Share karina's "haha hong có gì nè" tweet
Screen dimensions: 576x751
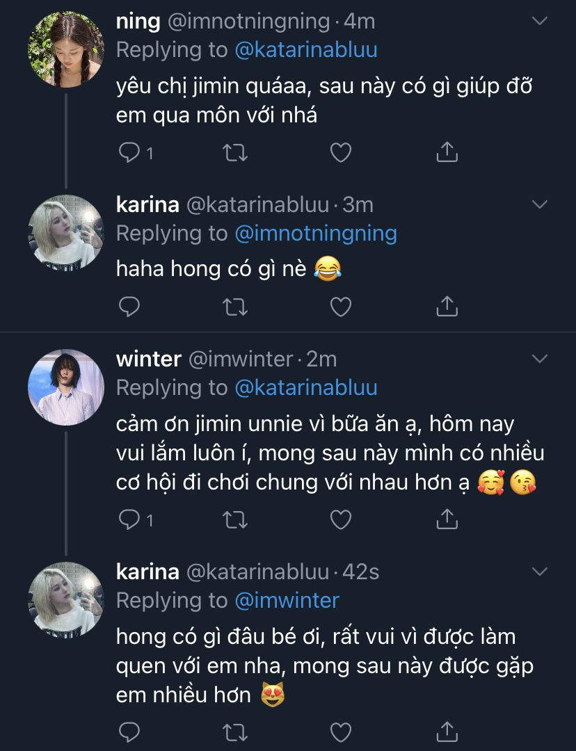tap(446, 306)
